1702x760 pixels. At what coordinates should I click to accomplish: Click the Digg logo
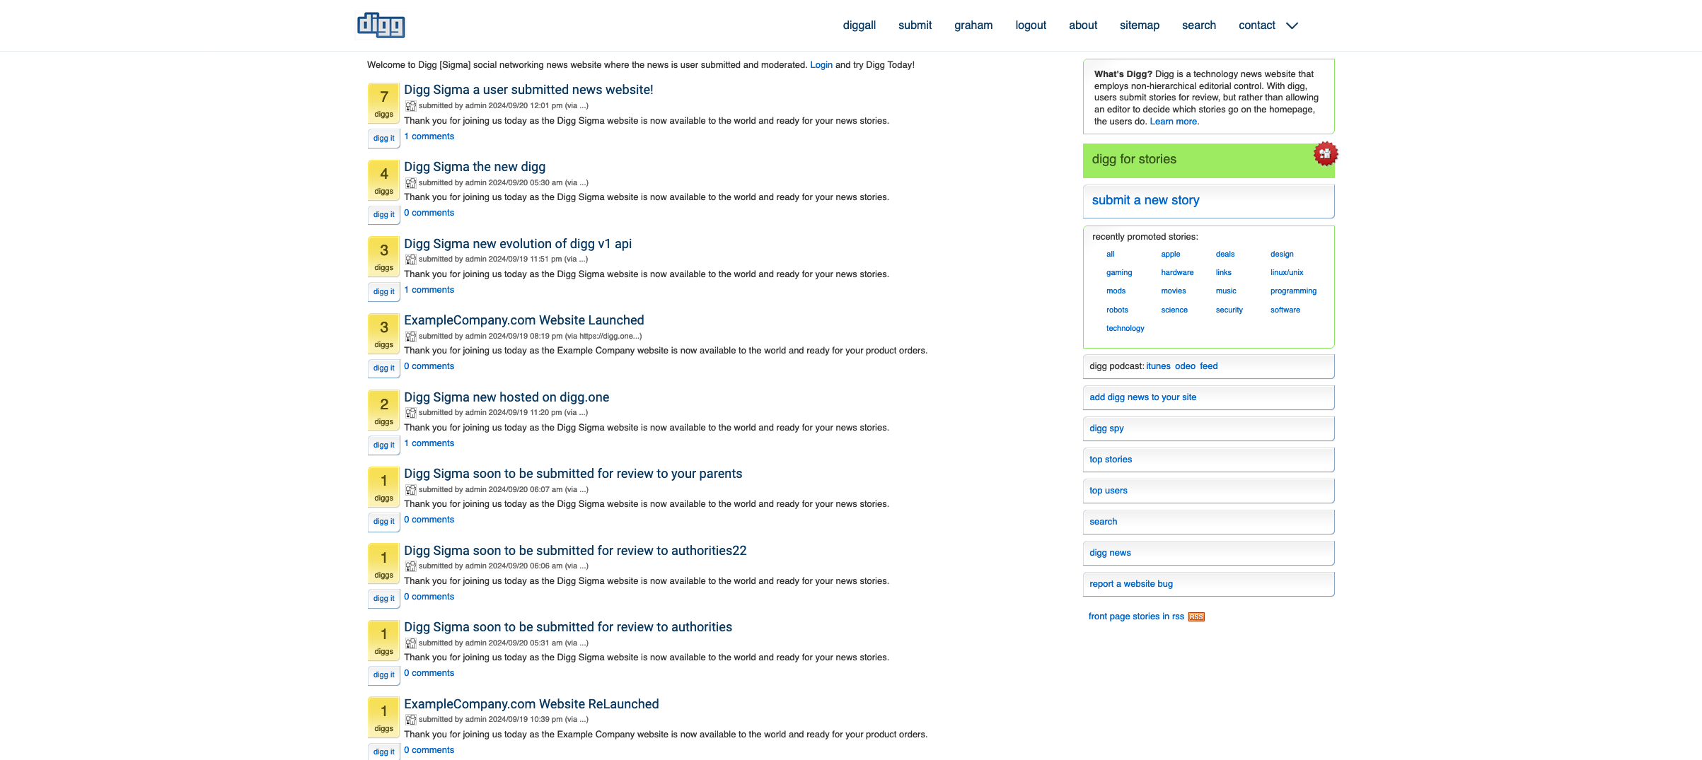[x=379, y=25]
